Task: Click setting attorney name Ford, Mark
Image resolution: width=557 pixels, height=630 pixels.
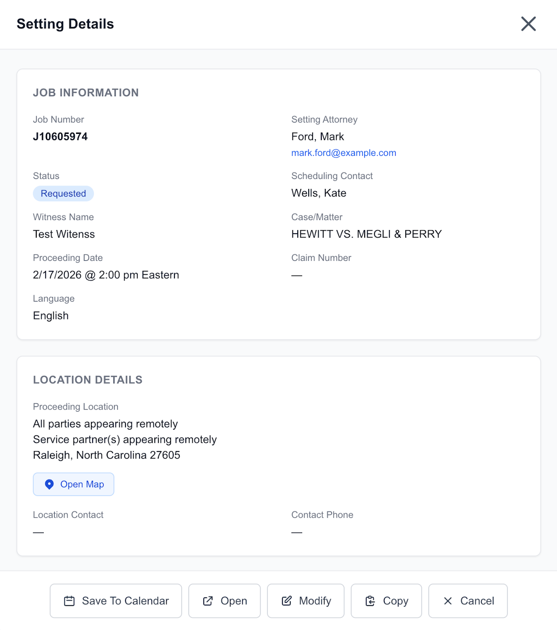Action: click(x=317, y=136)
